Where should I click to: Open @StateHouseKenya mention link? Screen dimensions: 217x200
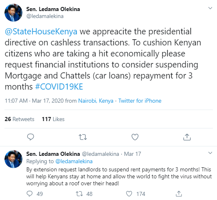[x=41, y=31]
